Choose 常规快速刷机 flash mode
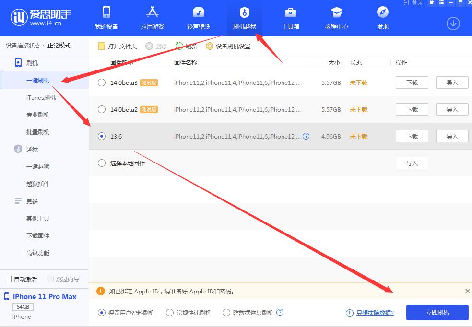 tap(169, 312)
